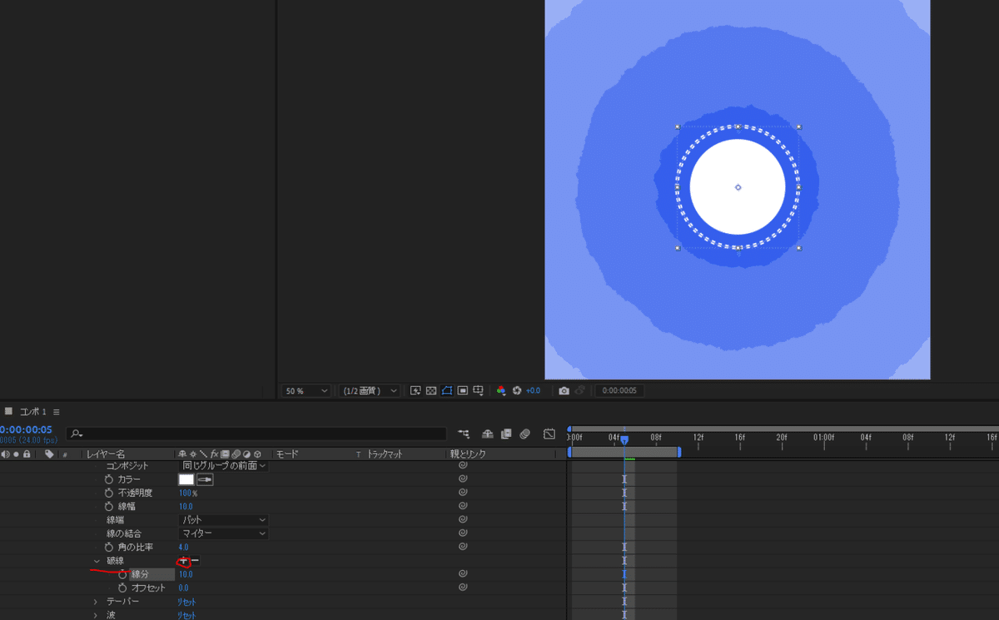Screen dimensions: 999x620
Task: Click the eyedropper next to カラー swatch
Action: pyautogui.click(x=205, y=479)
